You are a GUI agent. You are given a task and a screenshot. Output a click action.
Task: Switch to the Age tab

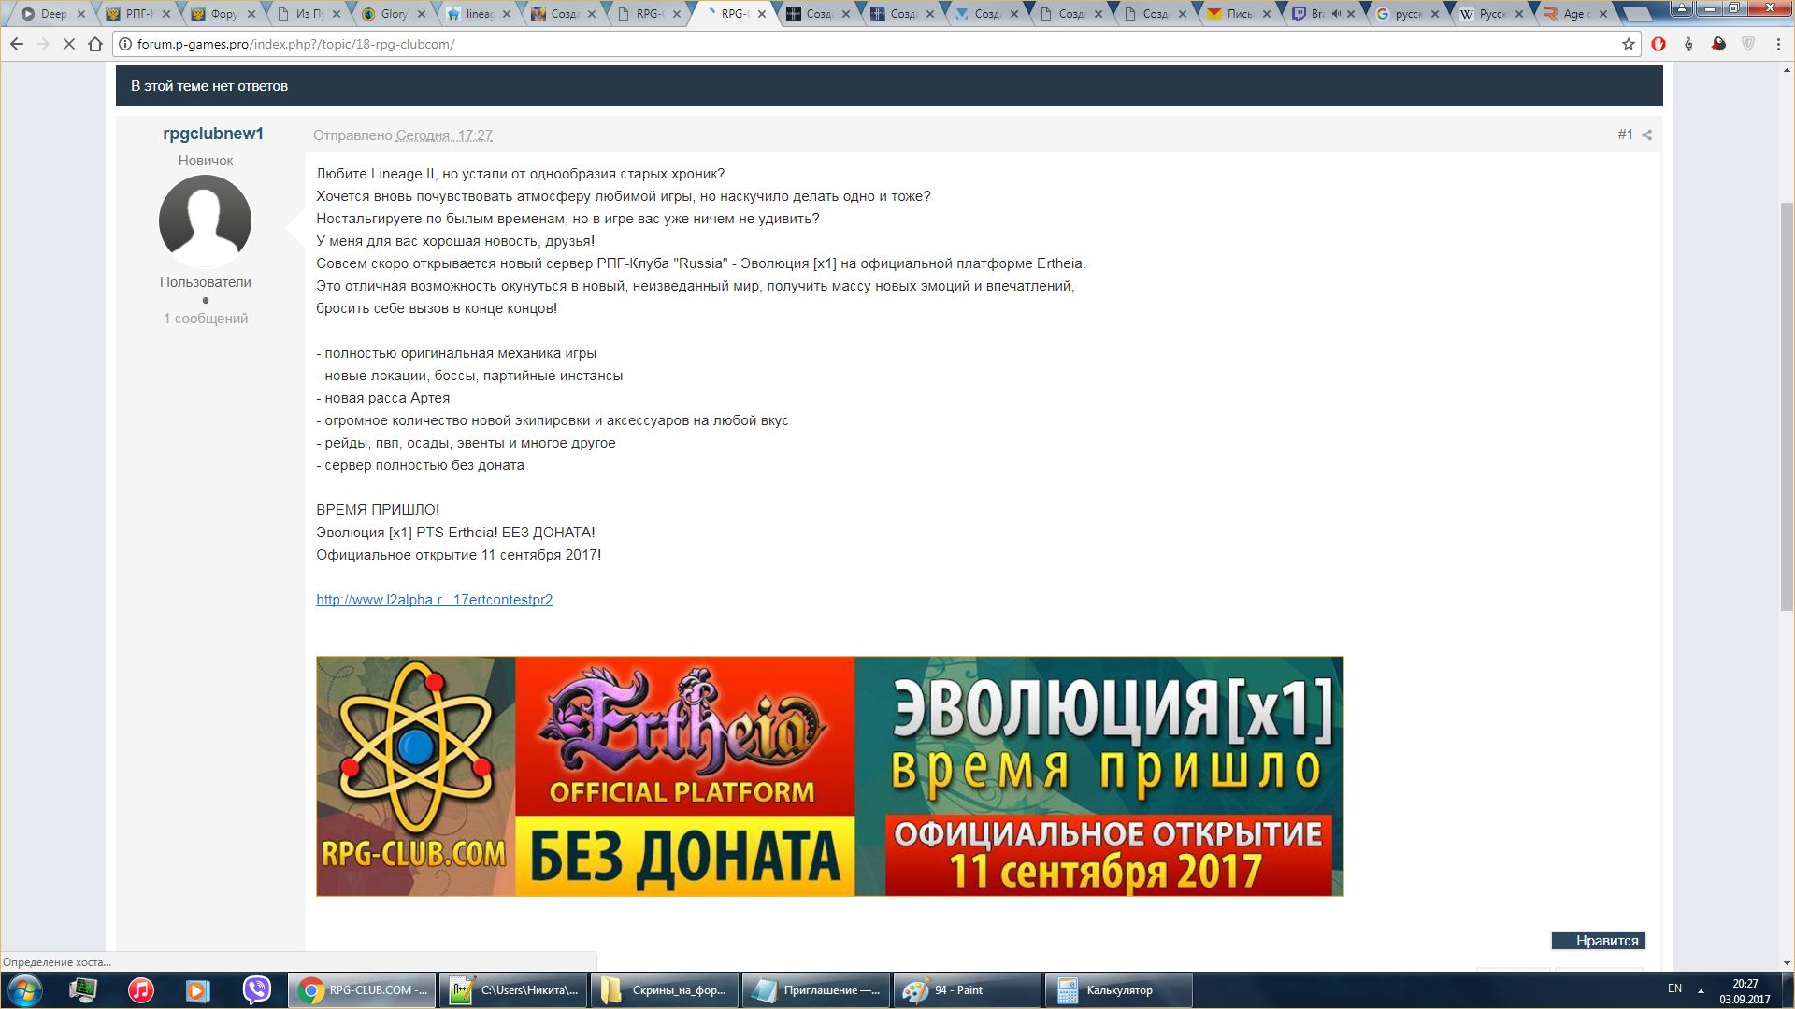click(1576, 14)
